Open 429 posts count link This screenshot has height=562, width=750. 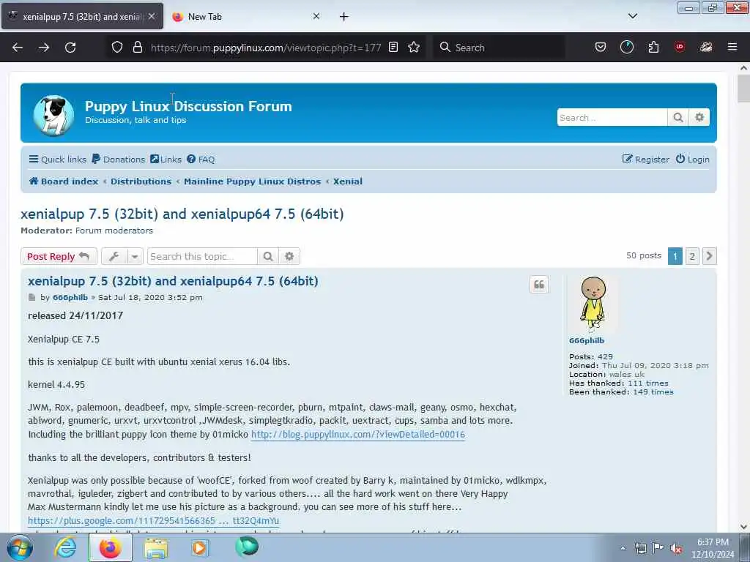tap(605, 356)
